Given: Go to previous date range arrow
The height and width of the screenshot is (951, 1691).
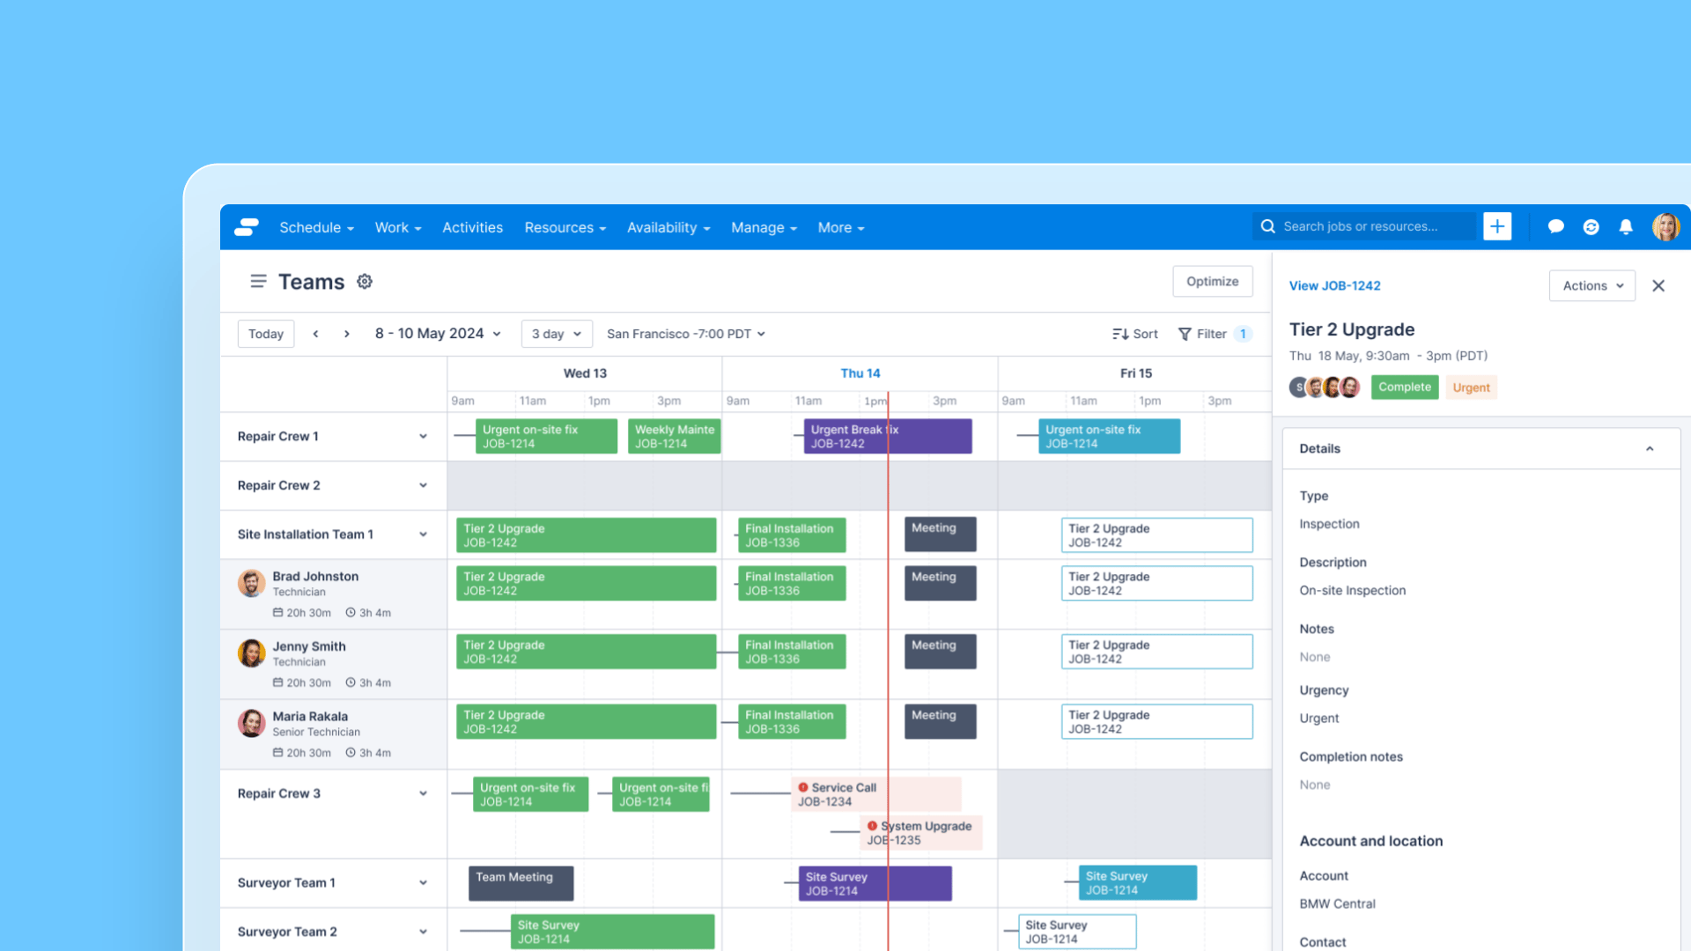Looking at the screenshot, I should point(315,334).
